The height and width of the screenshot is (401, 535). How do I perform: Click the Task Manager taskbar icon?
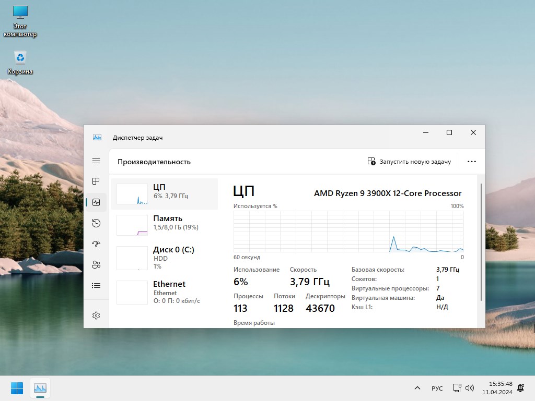coord(40,388)
